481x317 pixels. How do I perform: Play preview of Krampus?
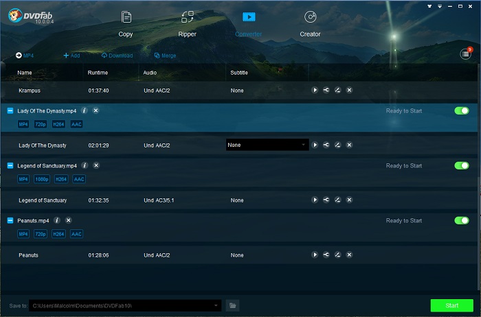pos(315,90)
